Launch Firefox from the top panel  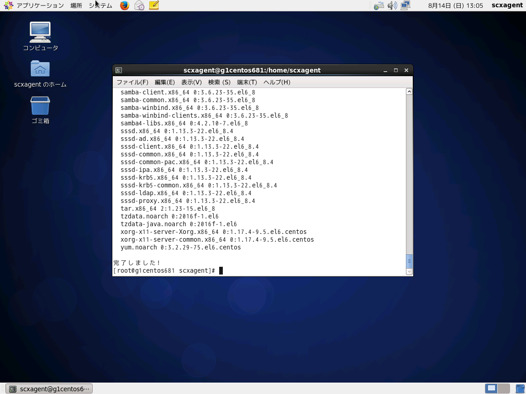click(124, 5)
